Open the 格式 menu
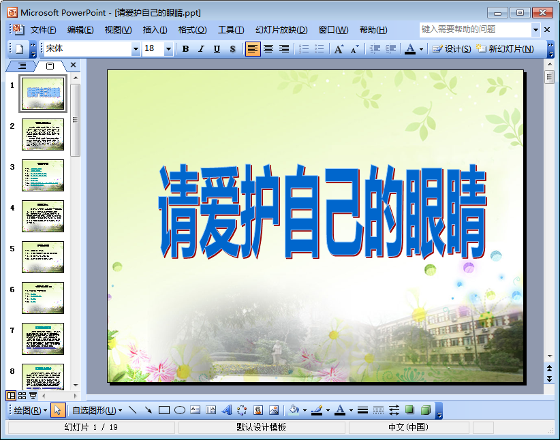Viewport: 560px width, 440px height. click(x=193, y=30)
